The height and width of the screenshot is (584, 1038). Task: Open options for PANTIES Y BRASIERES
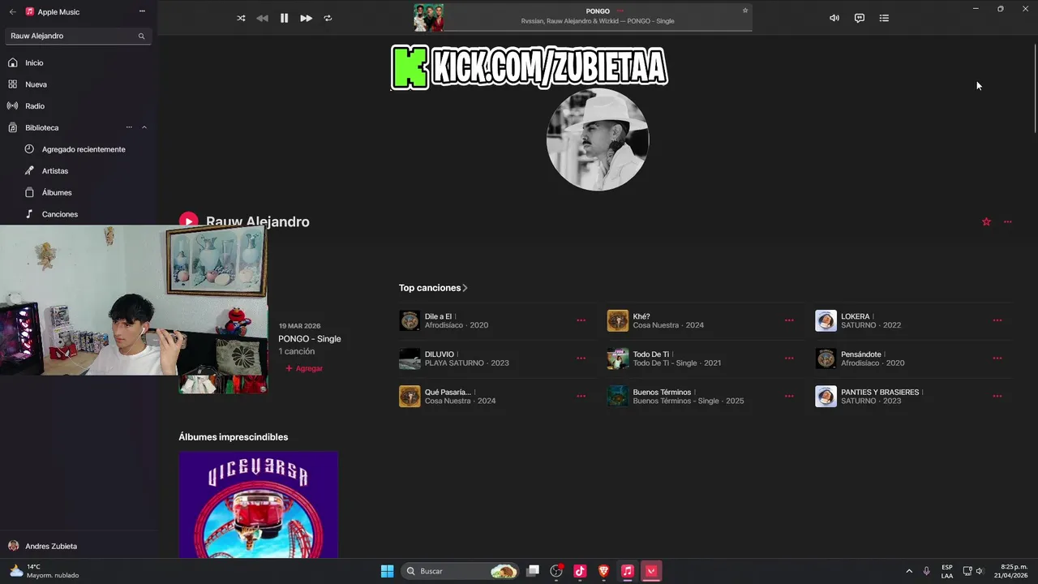click(997, 396)
